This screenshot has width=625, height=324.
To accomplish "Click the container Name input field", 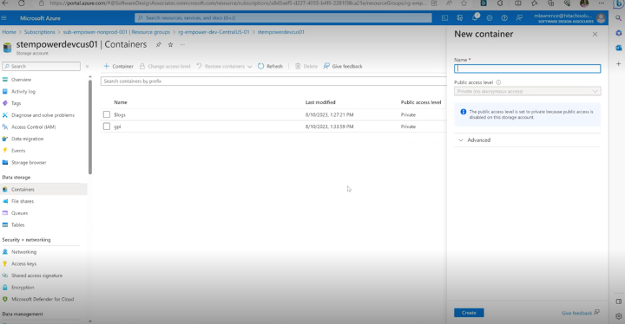I will (527, 68).
